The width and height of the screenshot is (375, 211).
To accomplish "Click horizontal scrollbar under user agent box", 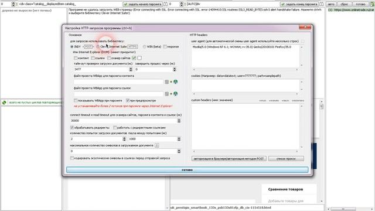I will 246,70.
